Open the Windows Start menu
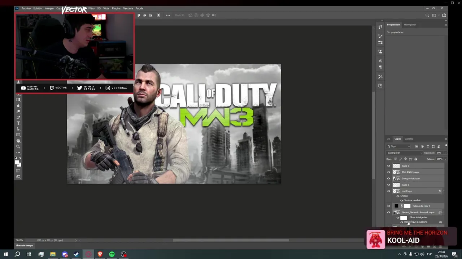The height and width of the screenshot is (259, 462). pos(5,254)
